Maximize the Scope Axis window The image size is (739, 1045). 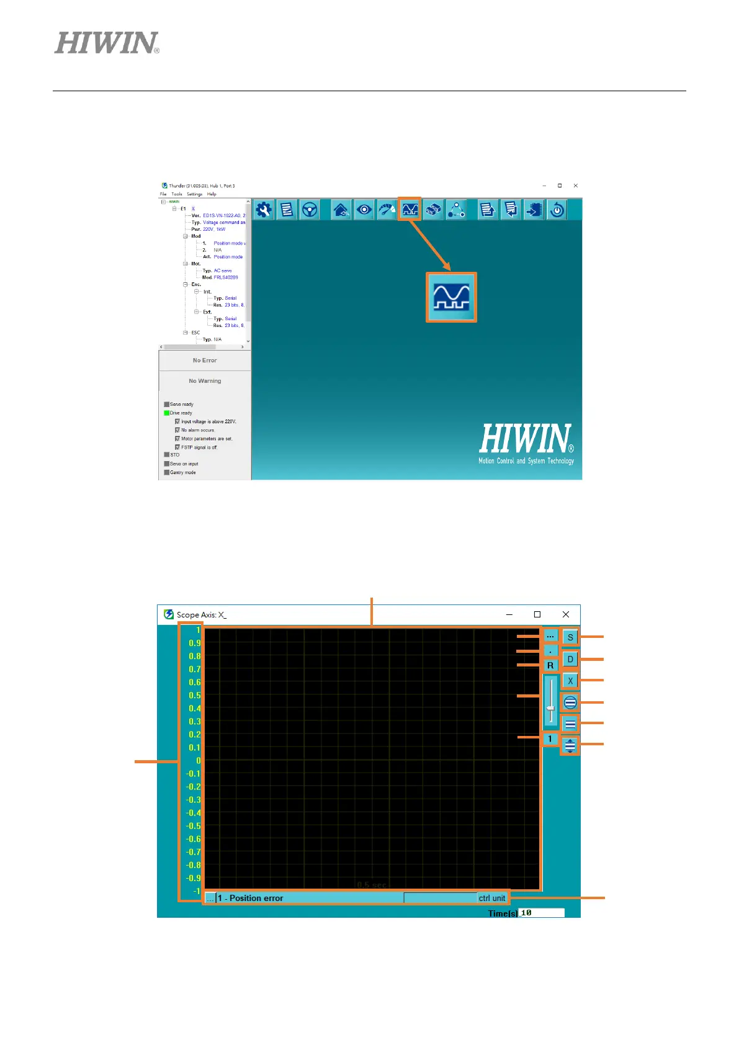click(537, 614)
